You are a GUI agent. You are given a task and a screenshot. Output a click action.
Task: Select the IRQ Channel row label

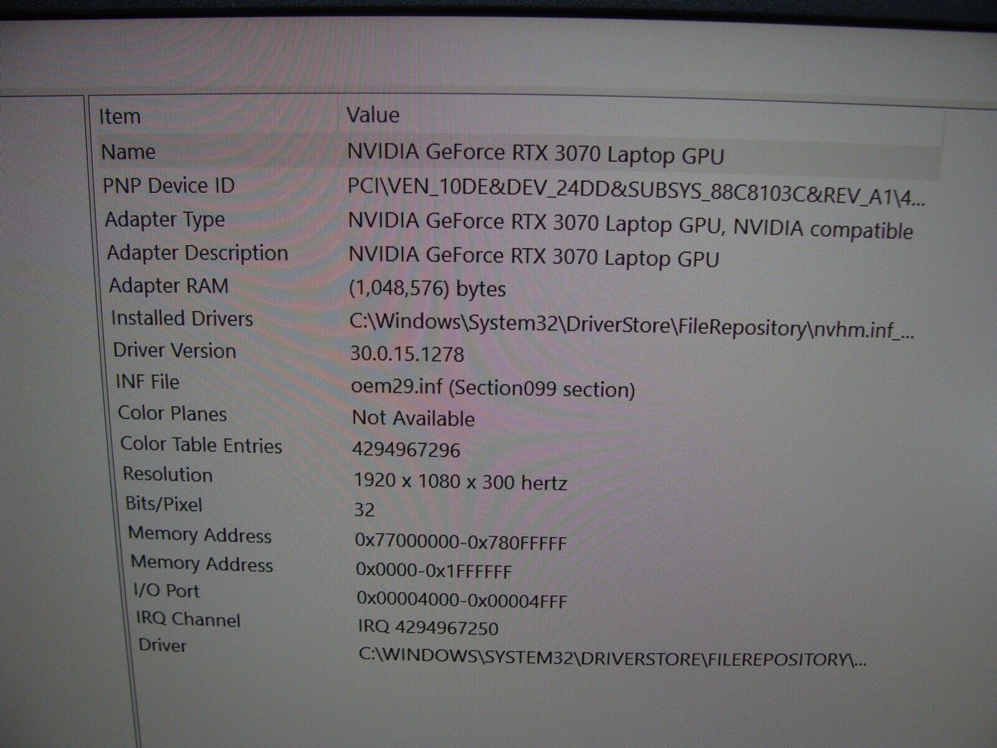(188, 619)
